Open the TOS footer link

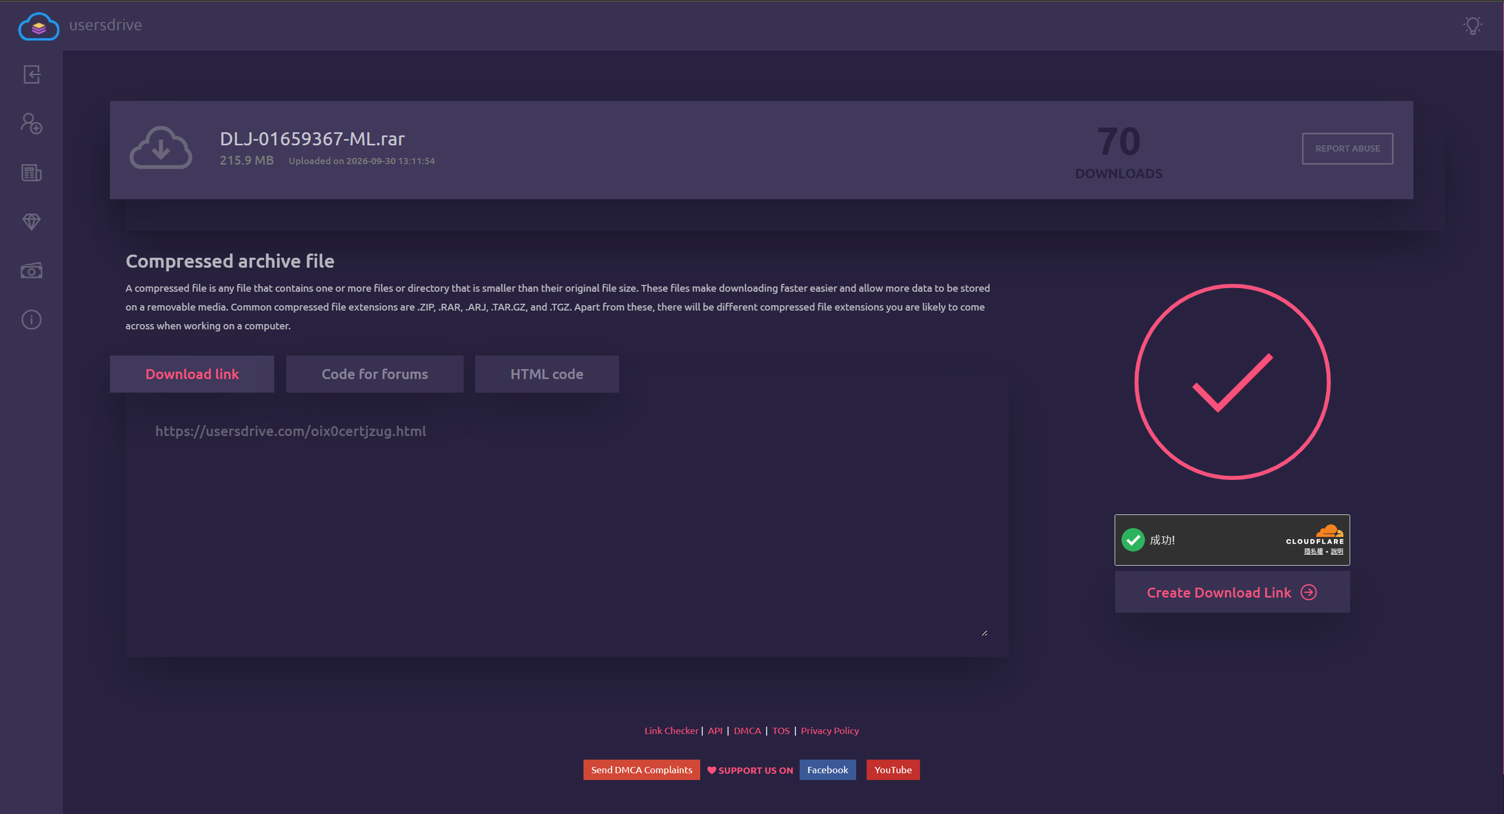pos(781,731)
